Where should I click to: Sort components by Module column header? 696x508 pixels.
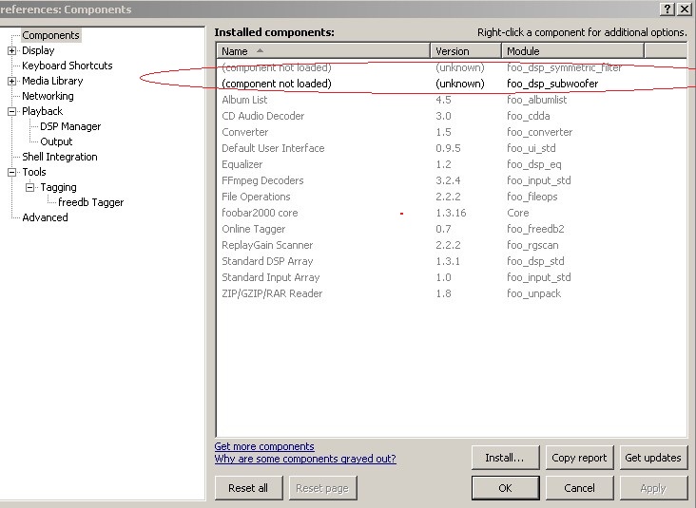click(572, 51)
